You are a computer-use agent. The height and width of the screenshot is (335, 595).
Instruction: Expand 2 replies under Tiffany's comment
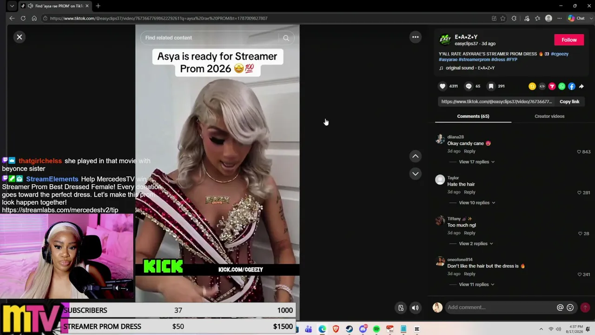click(x=476, y=244)
